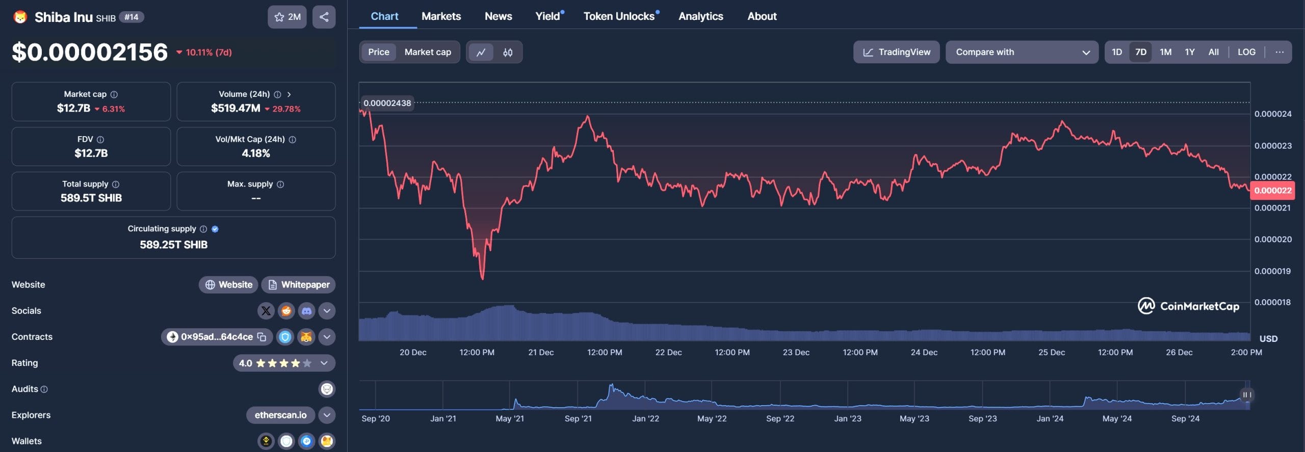Open the chart more options ellipsis menu
Screen dimensions: 1305x452
(x=1280, y=52)
